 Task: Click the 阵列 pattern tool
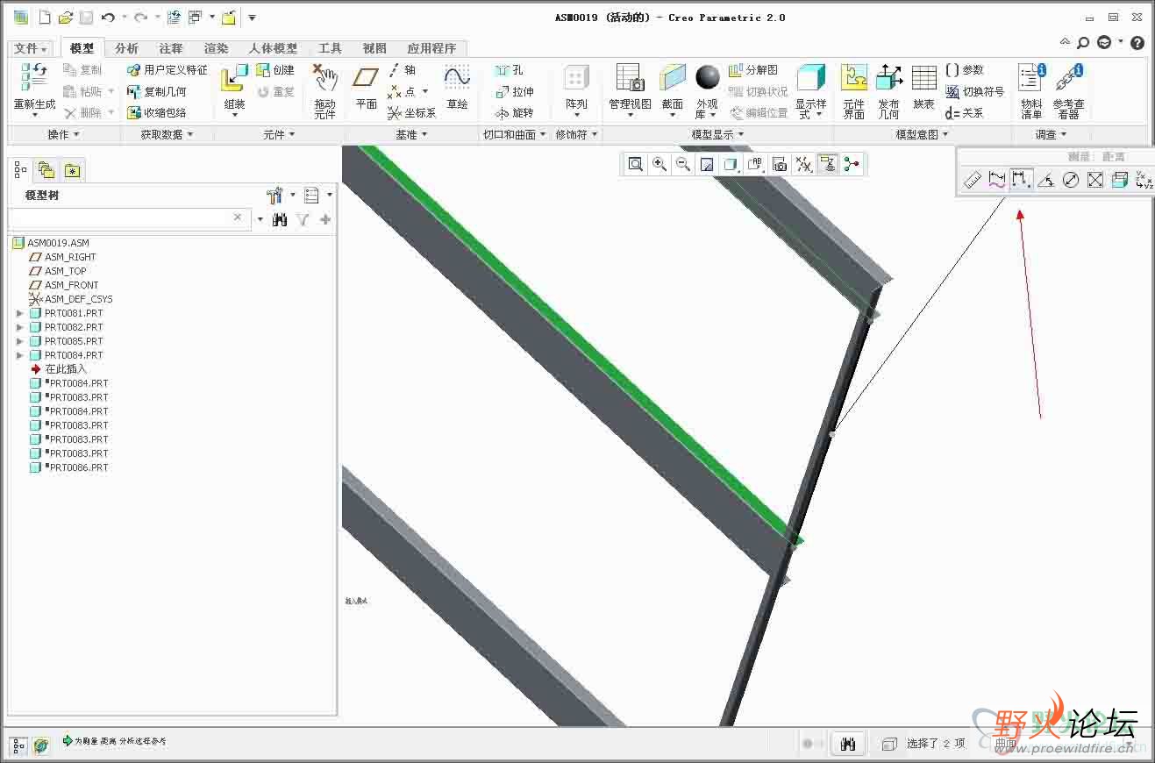click(576, 91)
